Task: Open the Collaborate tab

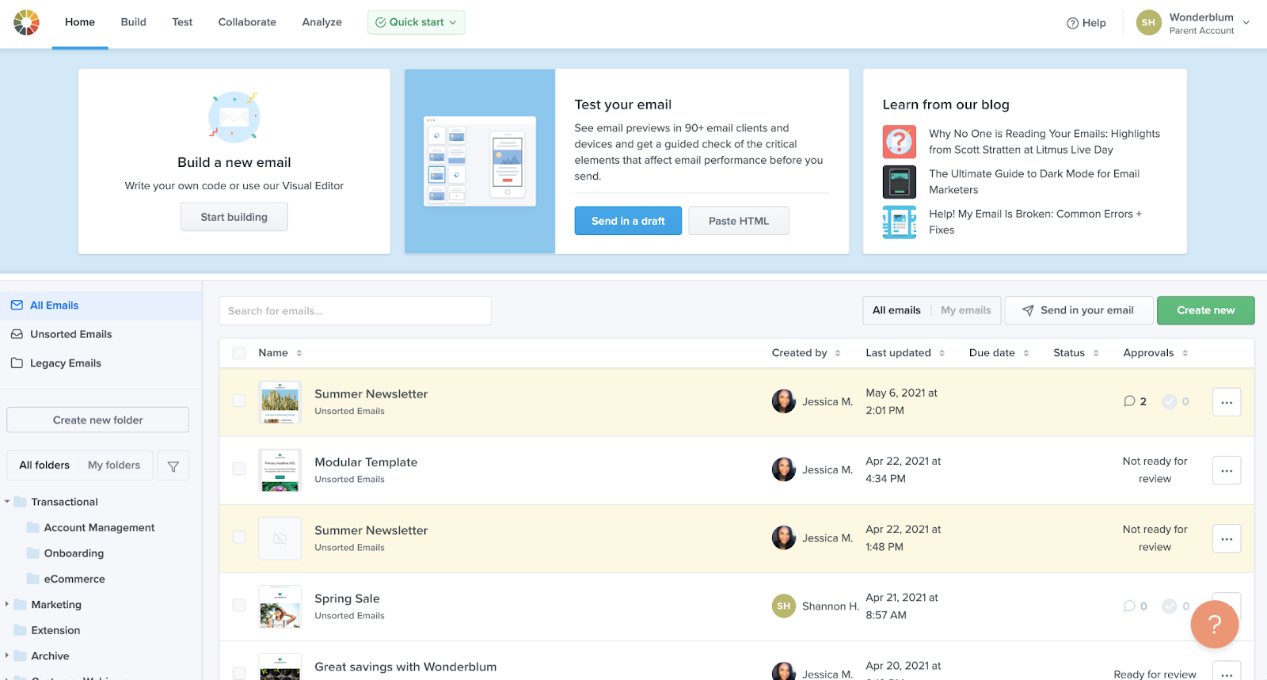Action: (247, 22)
